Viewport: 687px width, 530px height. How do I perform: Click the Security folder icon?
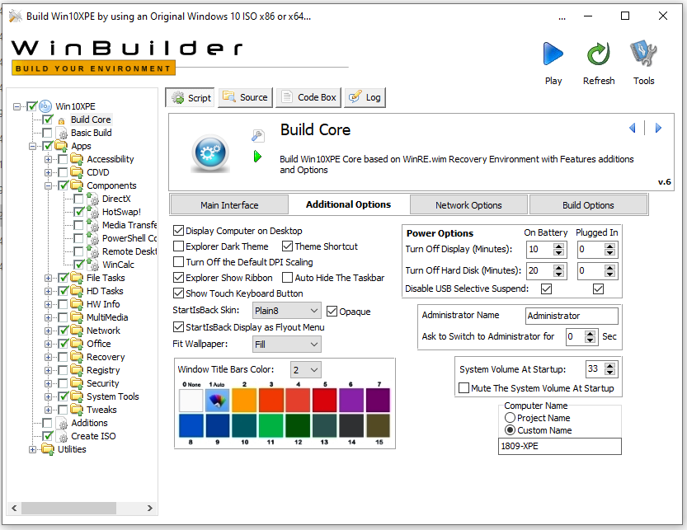77,382
